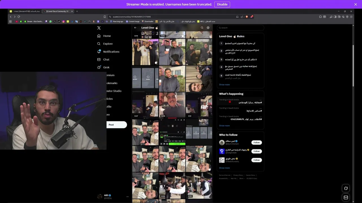Open the floating messages envelope button

pos(346,198)
